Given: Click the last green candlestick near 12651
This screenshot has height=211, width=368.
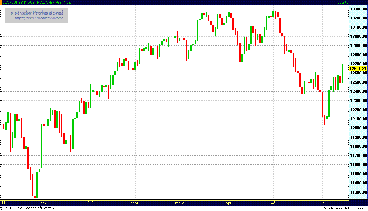Looking at the screenshot, I should [343, 75].
